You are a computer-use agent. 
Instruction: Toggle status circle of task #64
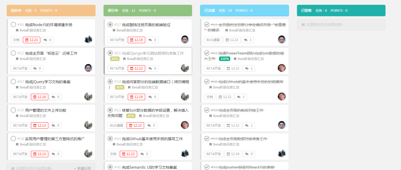pyautogui.click(x=110, y=139)
